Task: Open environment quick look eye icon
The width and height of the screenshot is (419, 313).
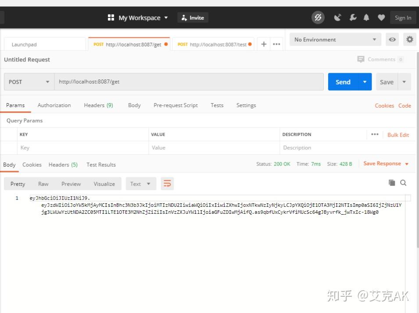Action: [x=392, y=40]
